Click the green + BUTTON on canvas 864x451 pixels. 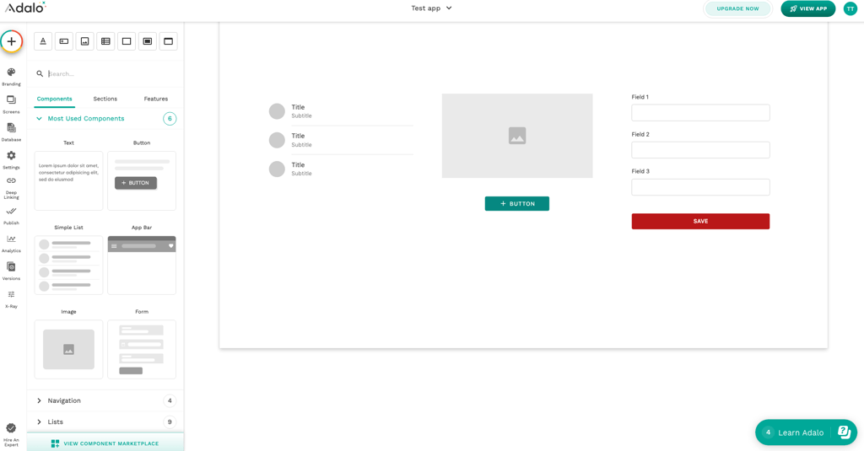[517, 204]
